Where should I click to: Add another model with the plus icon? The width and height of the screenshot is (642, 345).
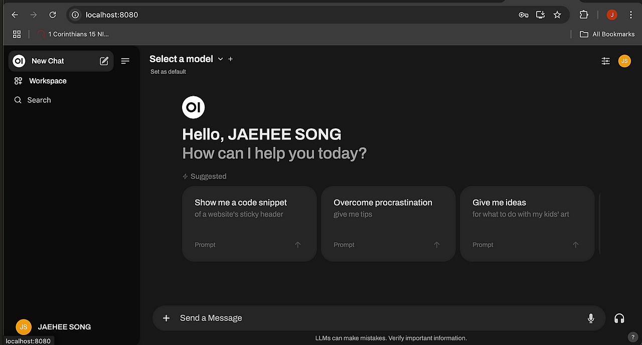231,59
